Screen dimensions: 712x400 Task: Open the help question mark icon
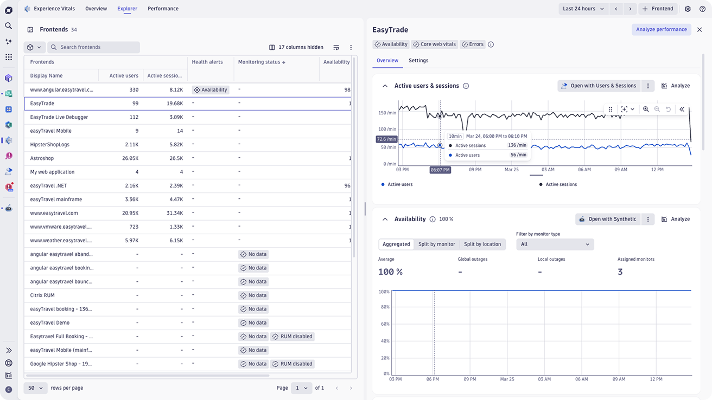click(702, 9)
